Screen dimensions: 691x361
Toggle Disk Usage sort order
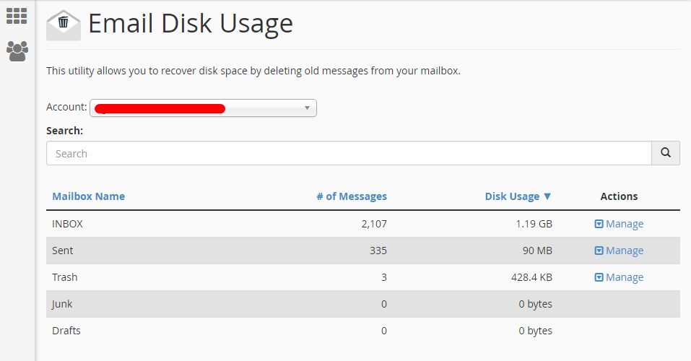518,196
